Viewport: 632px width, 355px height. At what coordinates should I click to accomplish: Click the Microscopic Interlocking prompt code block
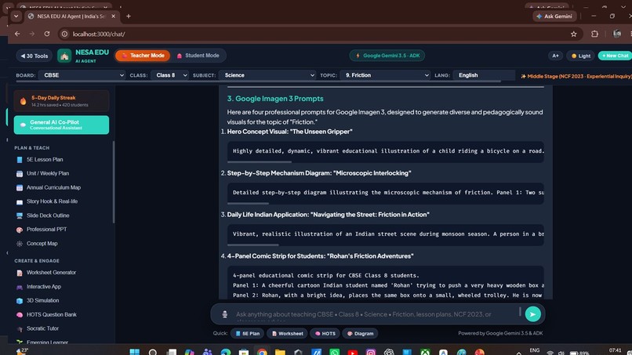tap(385, 193)
